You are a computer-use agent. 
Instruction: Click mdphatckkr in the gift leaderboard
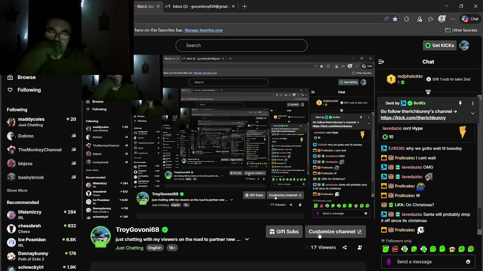coord(410,76)
